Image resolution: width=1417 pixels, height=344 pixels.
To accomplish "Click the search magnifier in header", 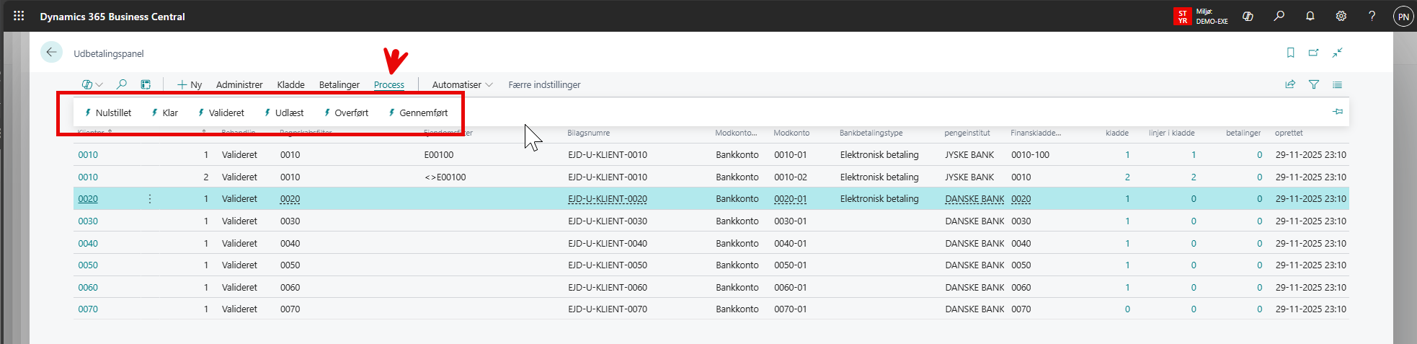I will [x=1279, y=16].
